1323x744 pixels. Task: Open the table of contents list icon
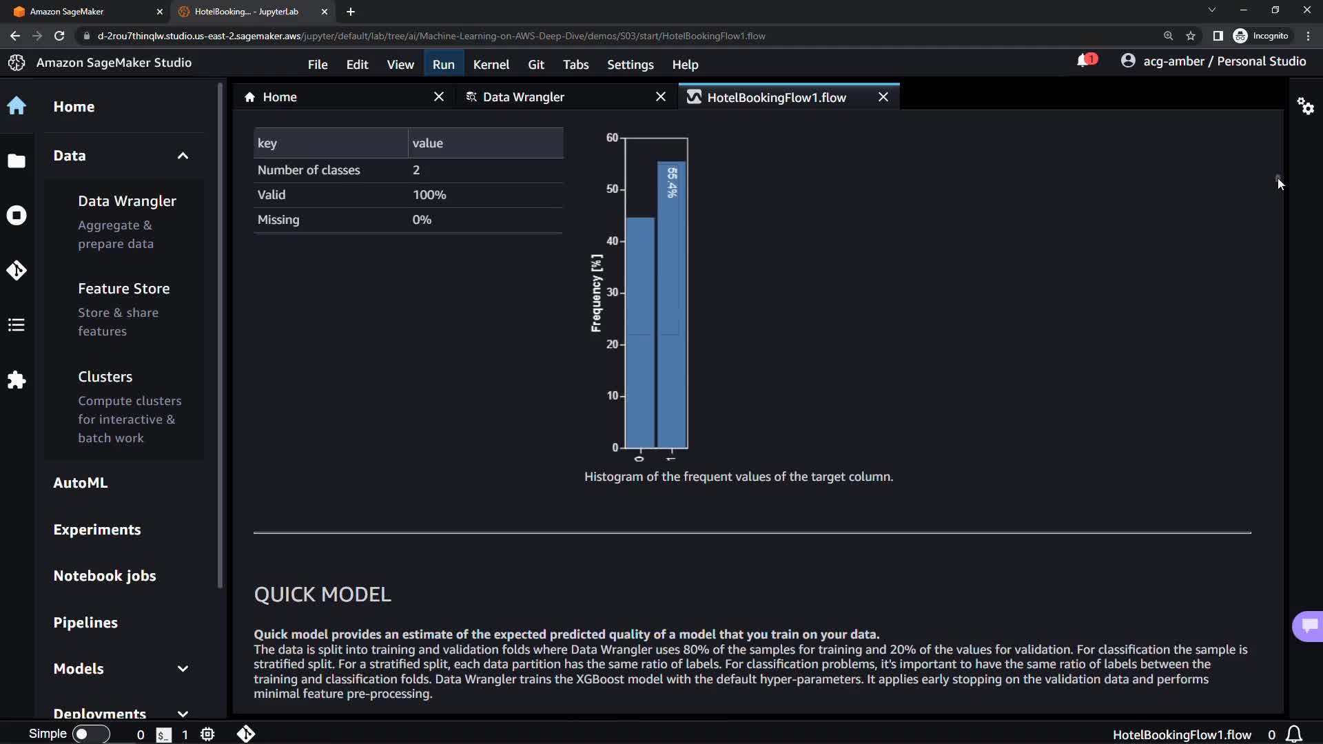(17, 325)
